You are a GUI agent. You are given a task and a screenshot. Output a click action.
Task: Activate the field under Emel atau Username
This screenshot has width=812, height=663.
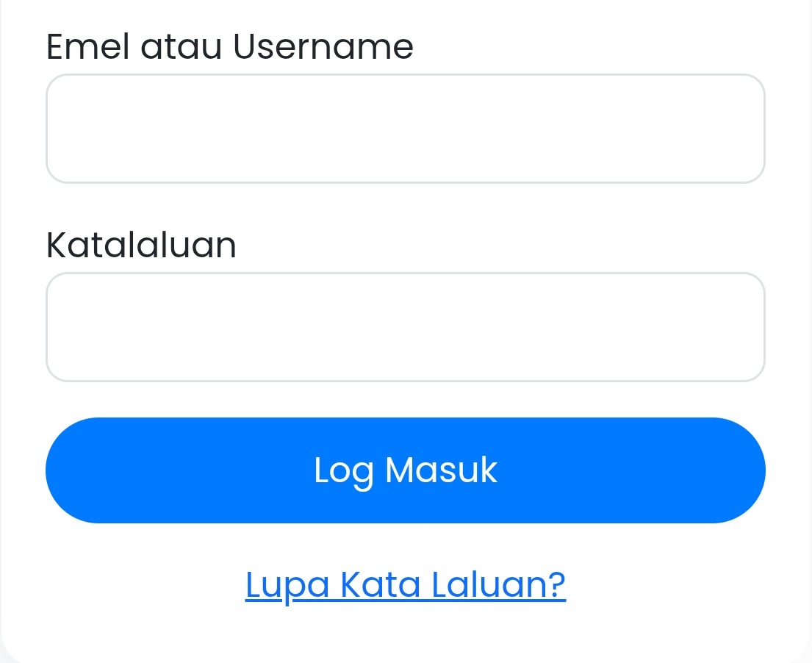pyautogui.click(x=405, y=129)
